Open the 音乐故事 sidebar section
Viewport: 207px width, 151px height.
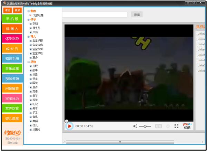click(x=12, y=68)
